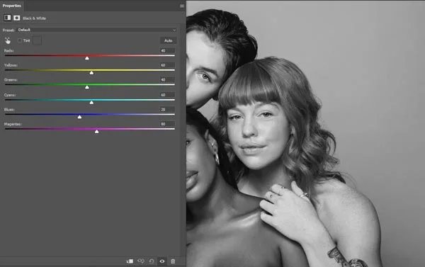Click the Reds value field
This screenshot has width=425, height=267.
(167, 51)
